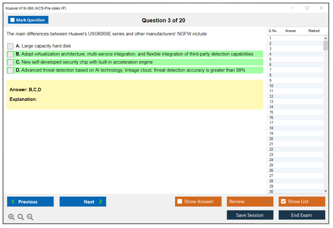Select question 10 in the list
Image resolution: width=333 pixels, height=228 pixels.
[271, 86]
